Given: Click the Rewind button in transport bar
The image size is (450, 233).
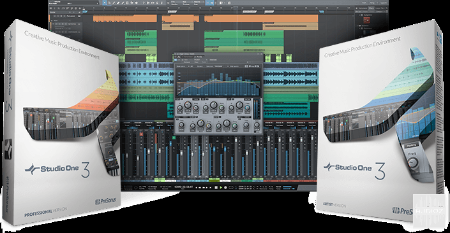Looking at the screenshot, I should [x=200, y=188].
